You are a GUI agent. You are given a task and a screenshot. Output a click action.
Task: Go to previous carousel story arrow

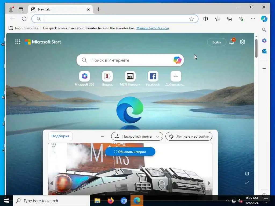[51, 183]
